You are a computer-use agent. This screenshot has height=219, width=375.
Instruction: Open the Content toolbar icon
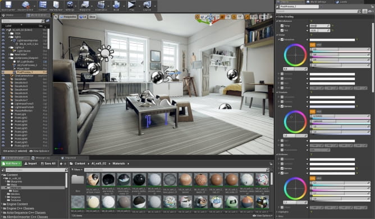click(43, 5)
